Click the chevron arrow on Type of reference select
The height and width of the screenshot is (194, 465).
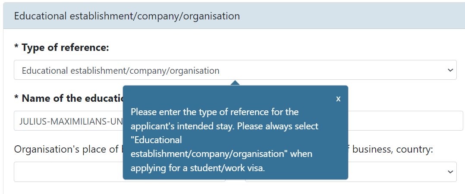(x=450, y=70)
